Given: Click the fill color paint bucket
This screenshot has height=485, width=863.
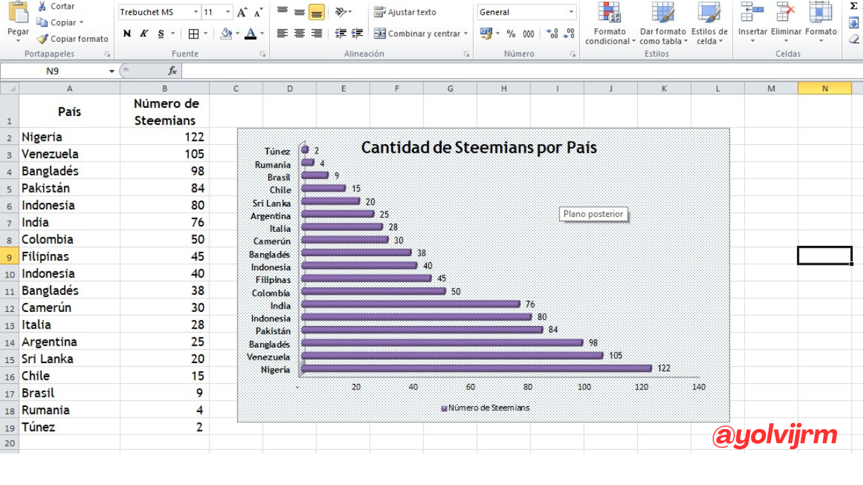Looking at the screenshot, I should [x=227, y=34].
